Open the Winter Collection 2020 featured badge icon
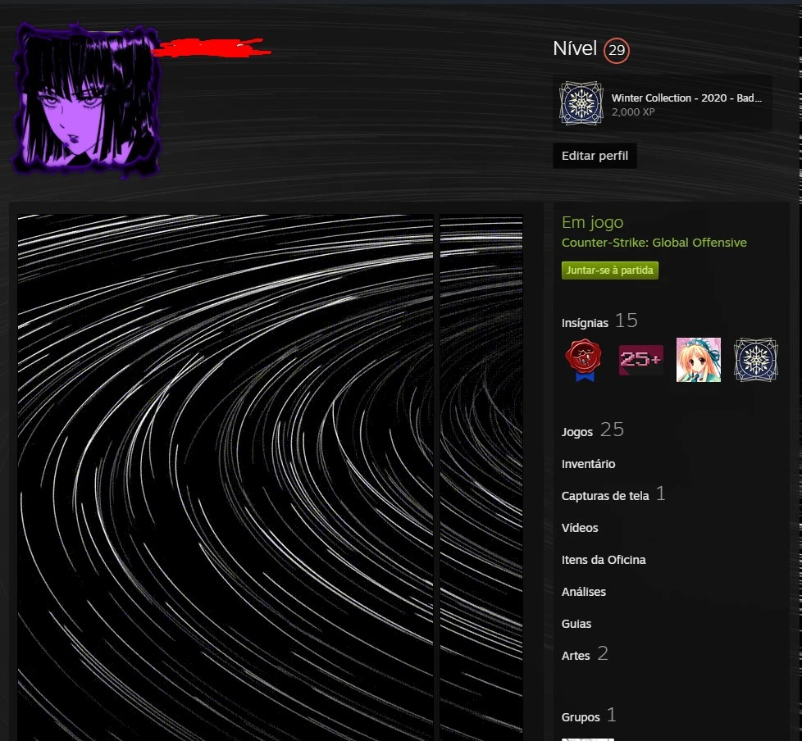 [x=581, y=103]
